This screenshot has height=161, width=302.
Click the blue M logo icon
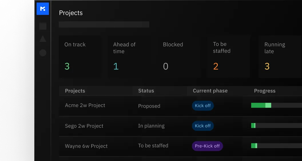tap(43, 9)
